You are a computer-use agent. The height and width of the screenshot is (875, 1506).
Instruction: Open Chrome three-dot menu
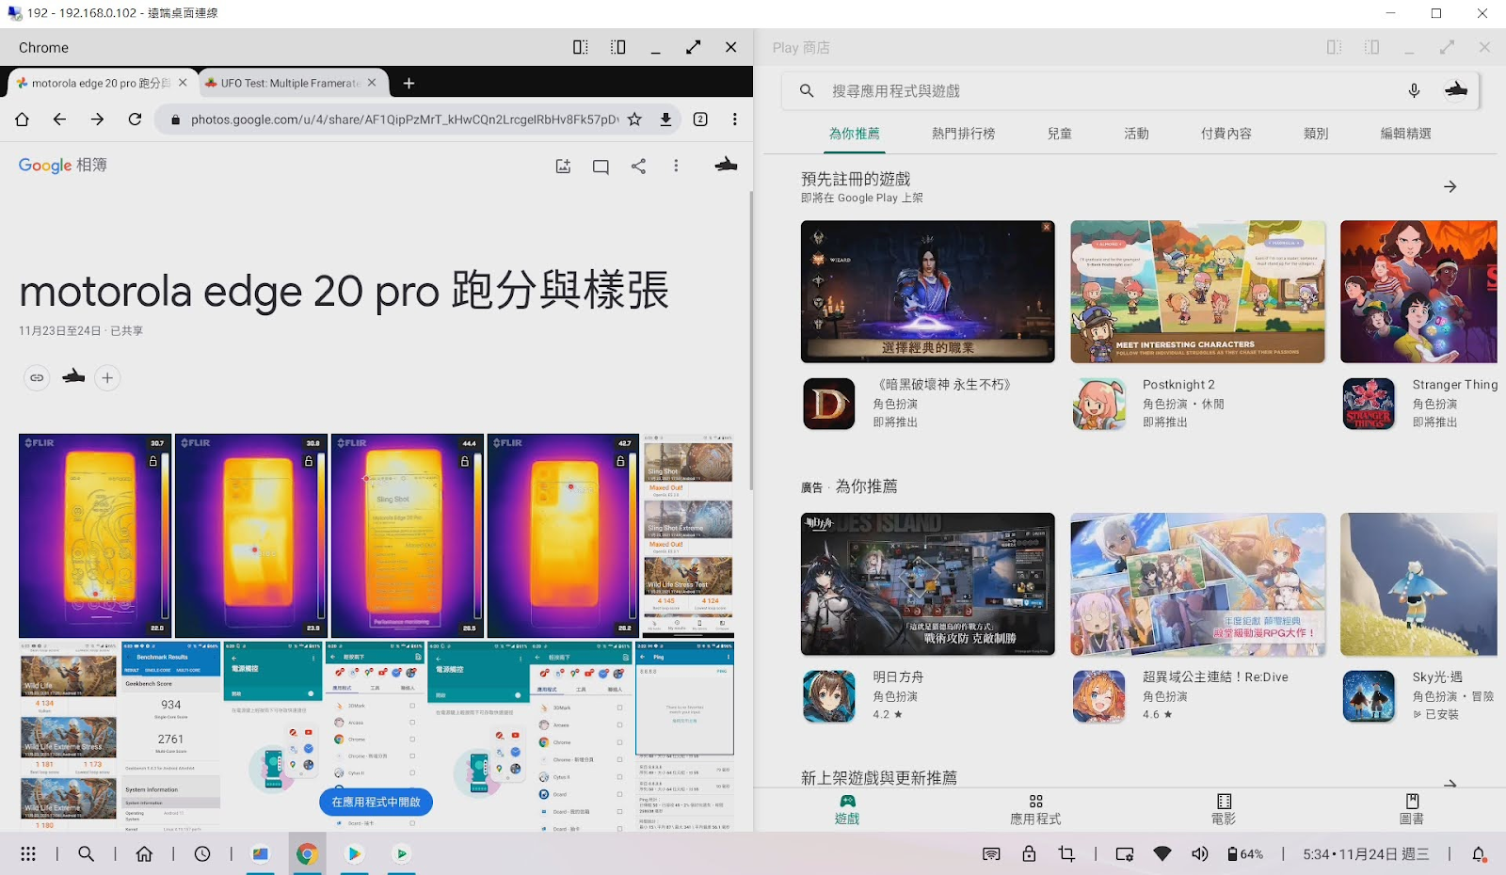click(735, 119)
